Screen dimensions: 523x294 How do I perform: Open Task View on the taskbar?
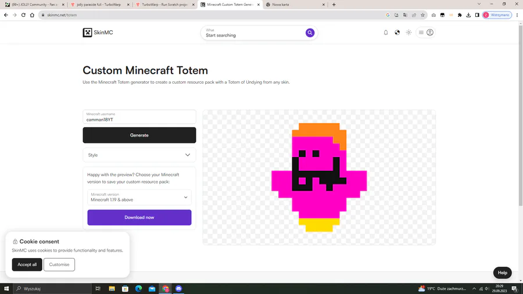pos(98,289)
